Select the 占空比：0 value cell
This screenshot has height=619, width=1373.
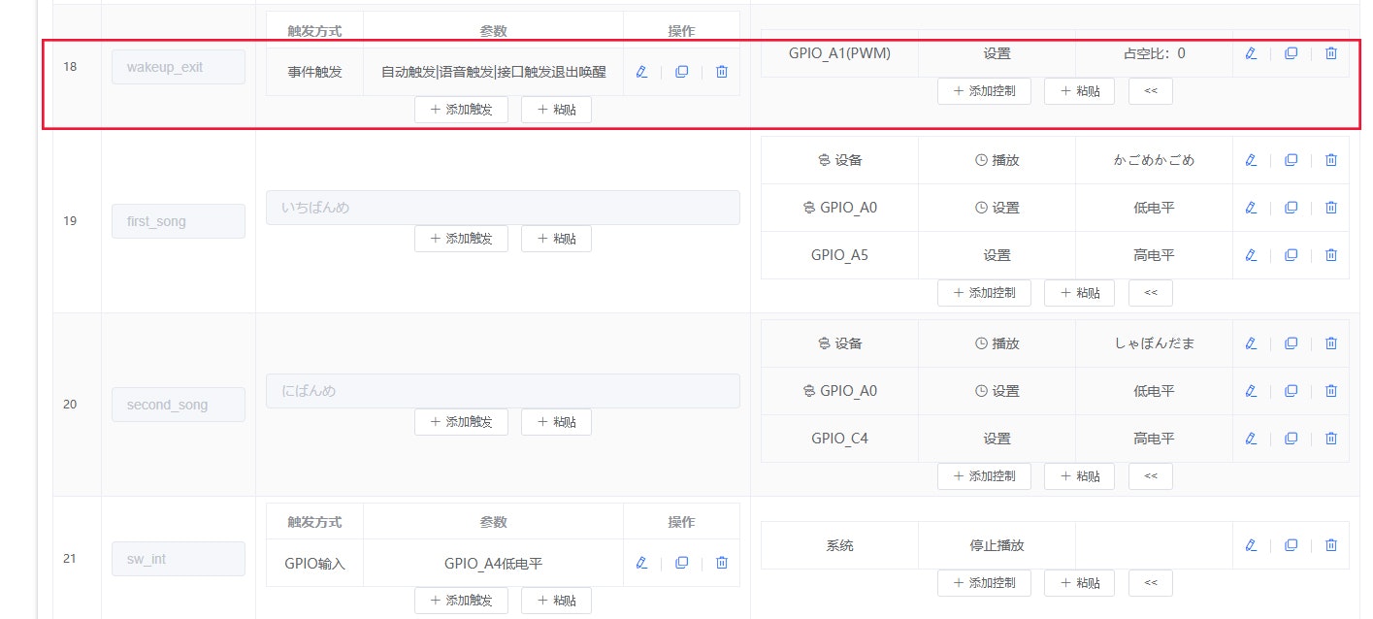(x=1154, y=53)
